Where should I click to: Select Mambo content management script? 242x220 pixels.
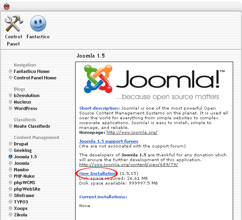(x=21, y=170)
